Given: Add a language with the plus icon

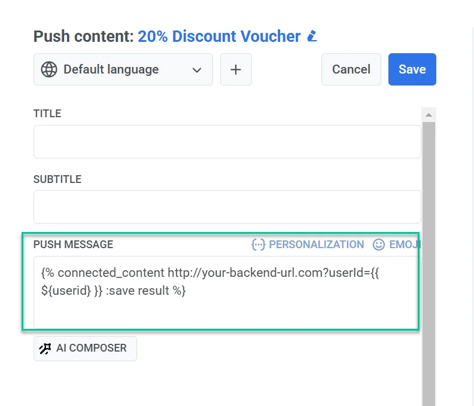Looking at the screenshot, I should click(236, 69).
